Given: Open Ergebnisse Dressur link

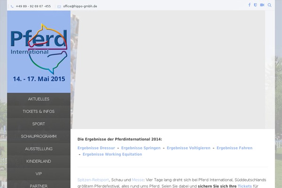Looking at the screenshot, I should (96, 148).
